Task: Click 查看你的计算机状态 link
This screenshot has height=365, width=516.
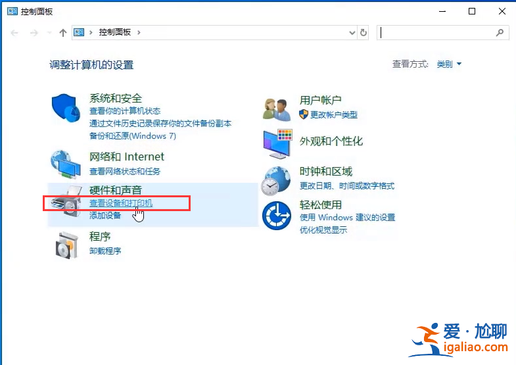Action: coord(125,111)
